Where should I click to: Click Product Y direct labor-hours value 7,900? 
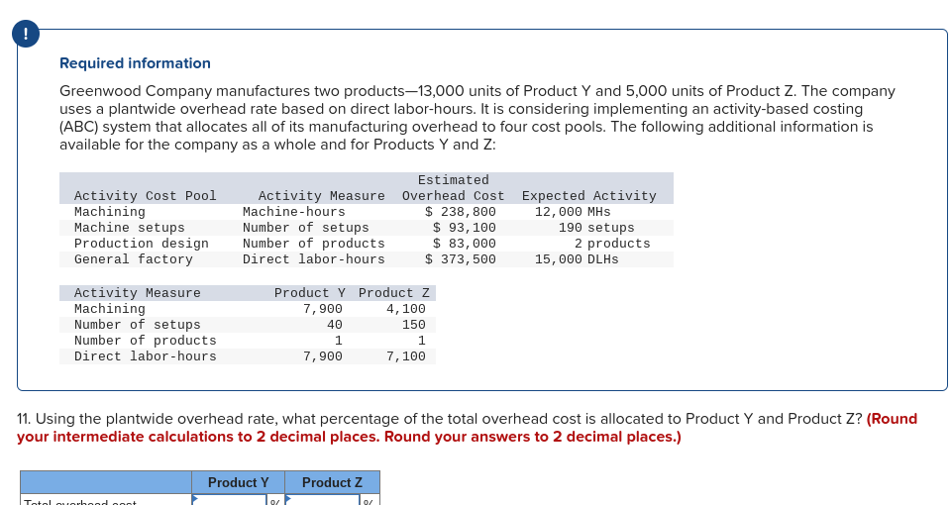point(323,356)
